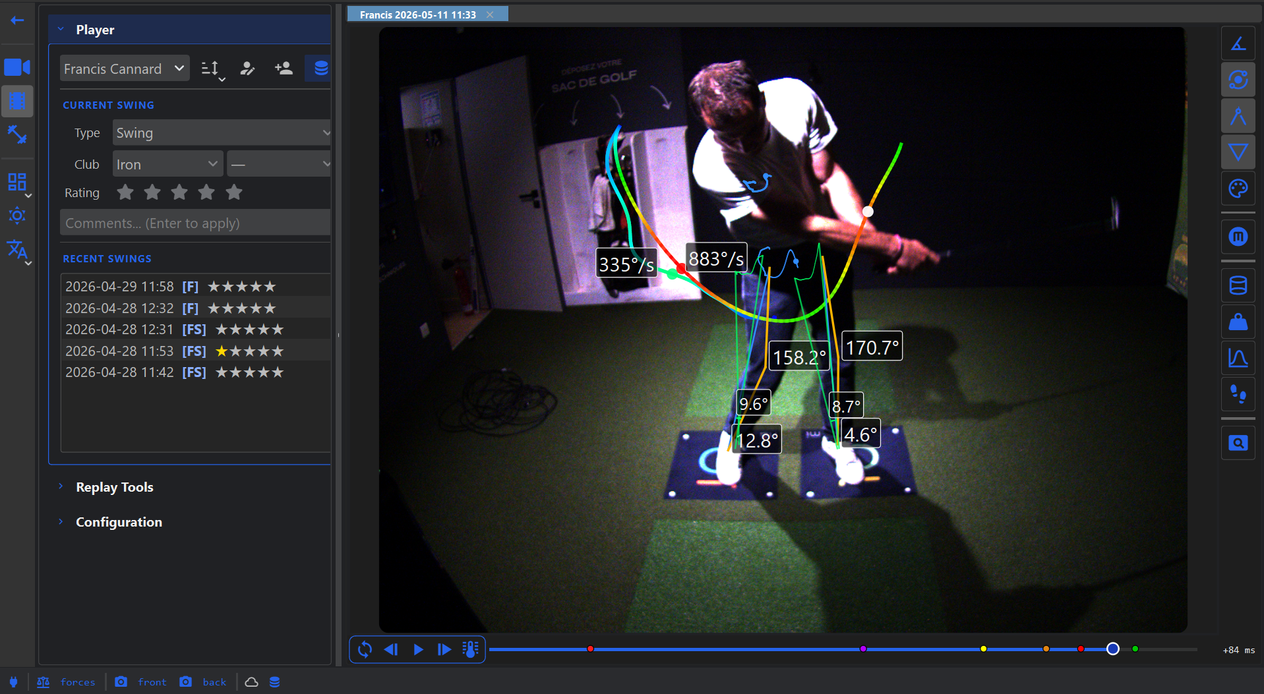The height and width of the screenshot is (694, 1264).
Task: Jump to the purple timeline marker
Action: click(863, 649)
